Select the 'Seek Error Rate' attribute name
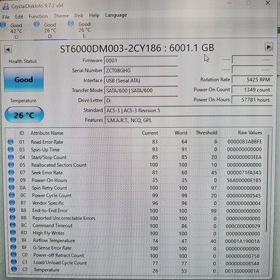This screenshot has width=280, height=280. click(47, 172)
